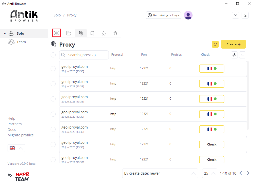Image resolution: width=255 pixels, height=187 pixels.
Task: Click the Create + button
Action: [233, 44]
